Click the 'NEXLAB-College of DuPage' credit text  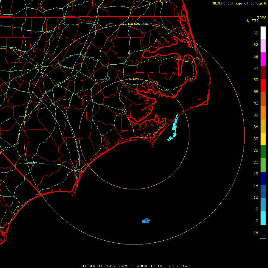pos(238,3)
